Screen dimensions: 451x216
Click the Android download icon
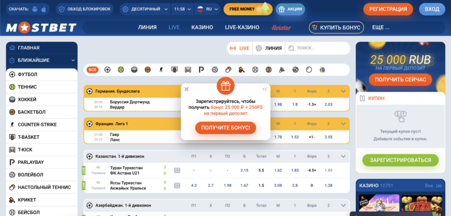pyautogui.click(x=35, y=9)
